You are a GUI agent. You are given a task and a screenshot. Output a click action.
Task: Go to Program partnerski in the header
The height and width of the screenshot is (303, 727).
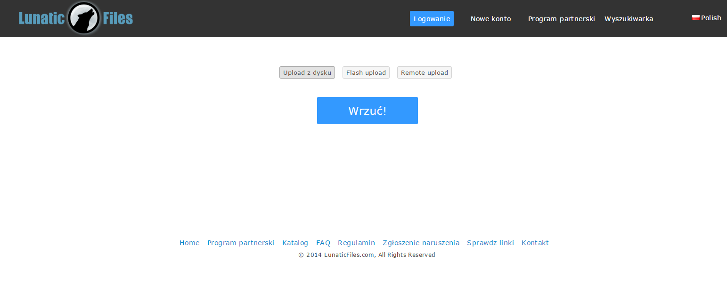click(561, 19)
